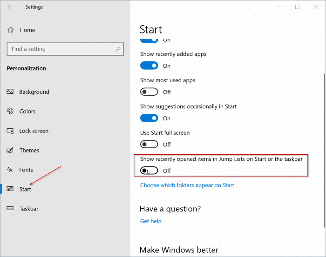Turn off Show recently added apps
Image resolution: width=326 pixels, height=257 pixels.
click(x=149, y=66)
